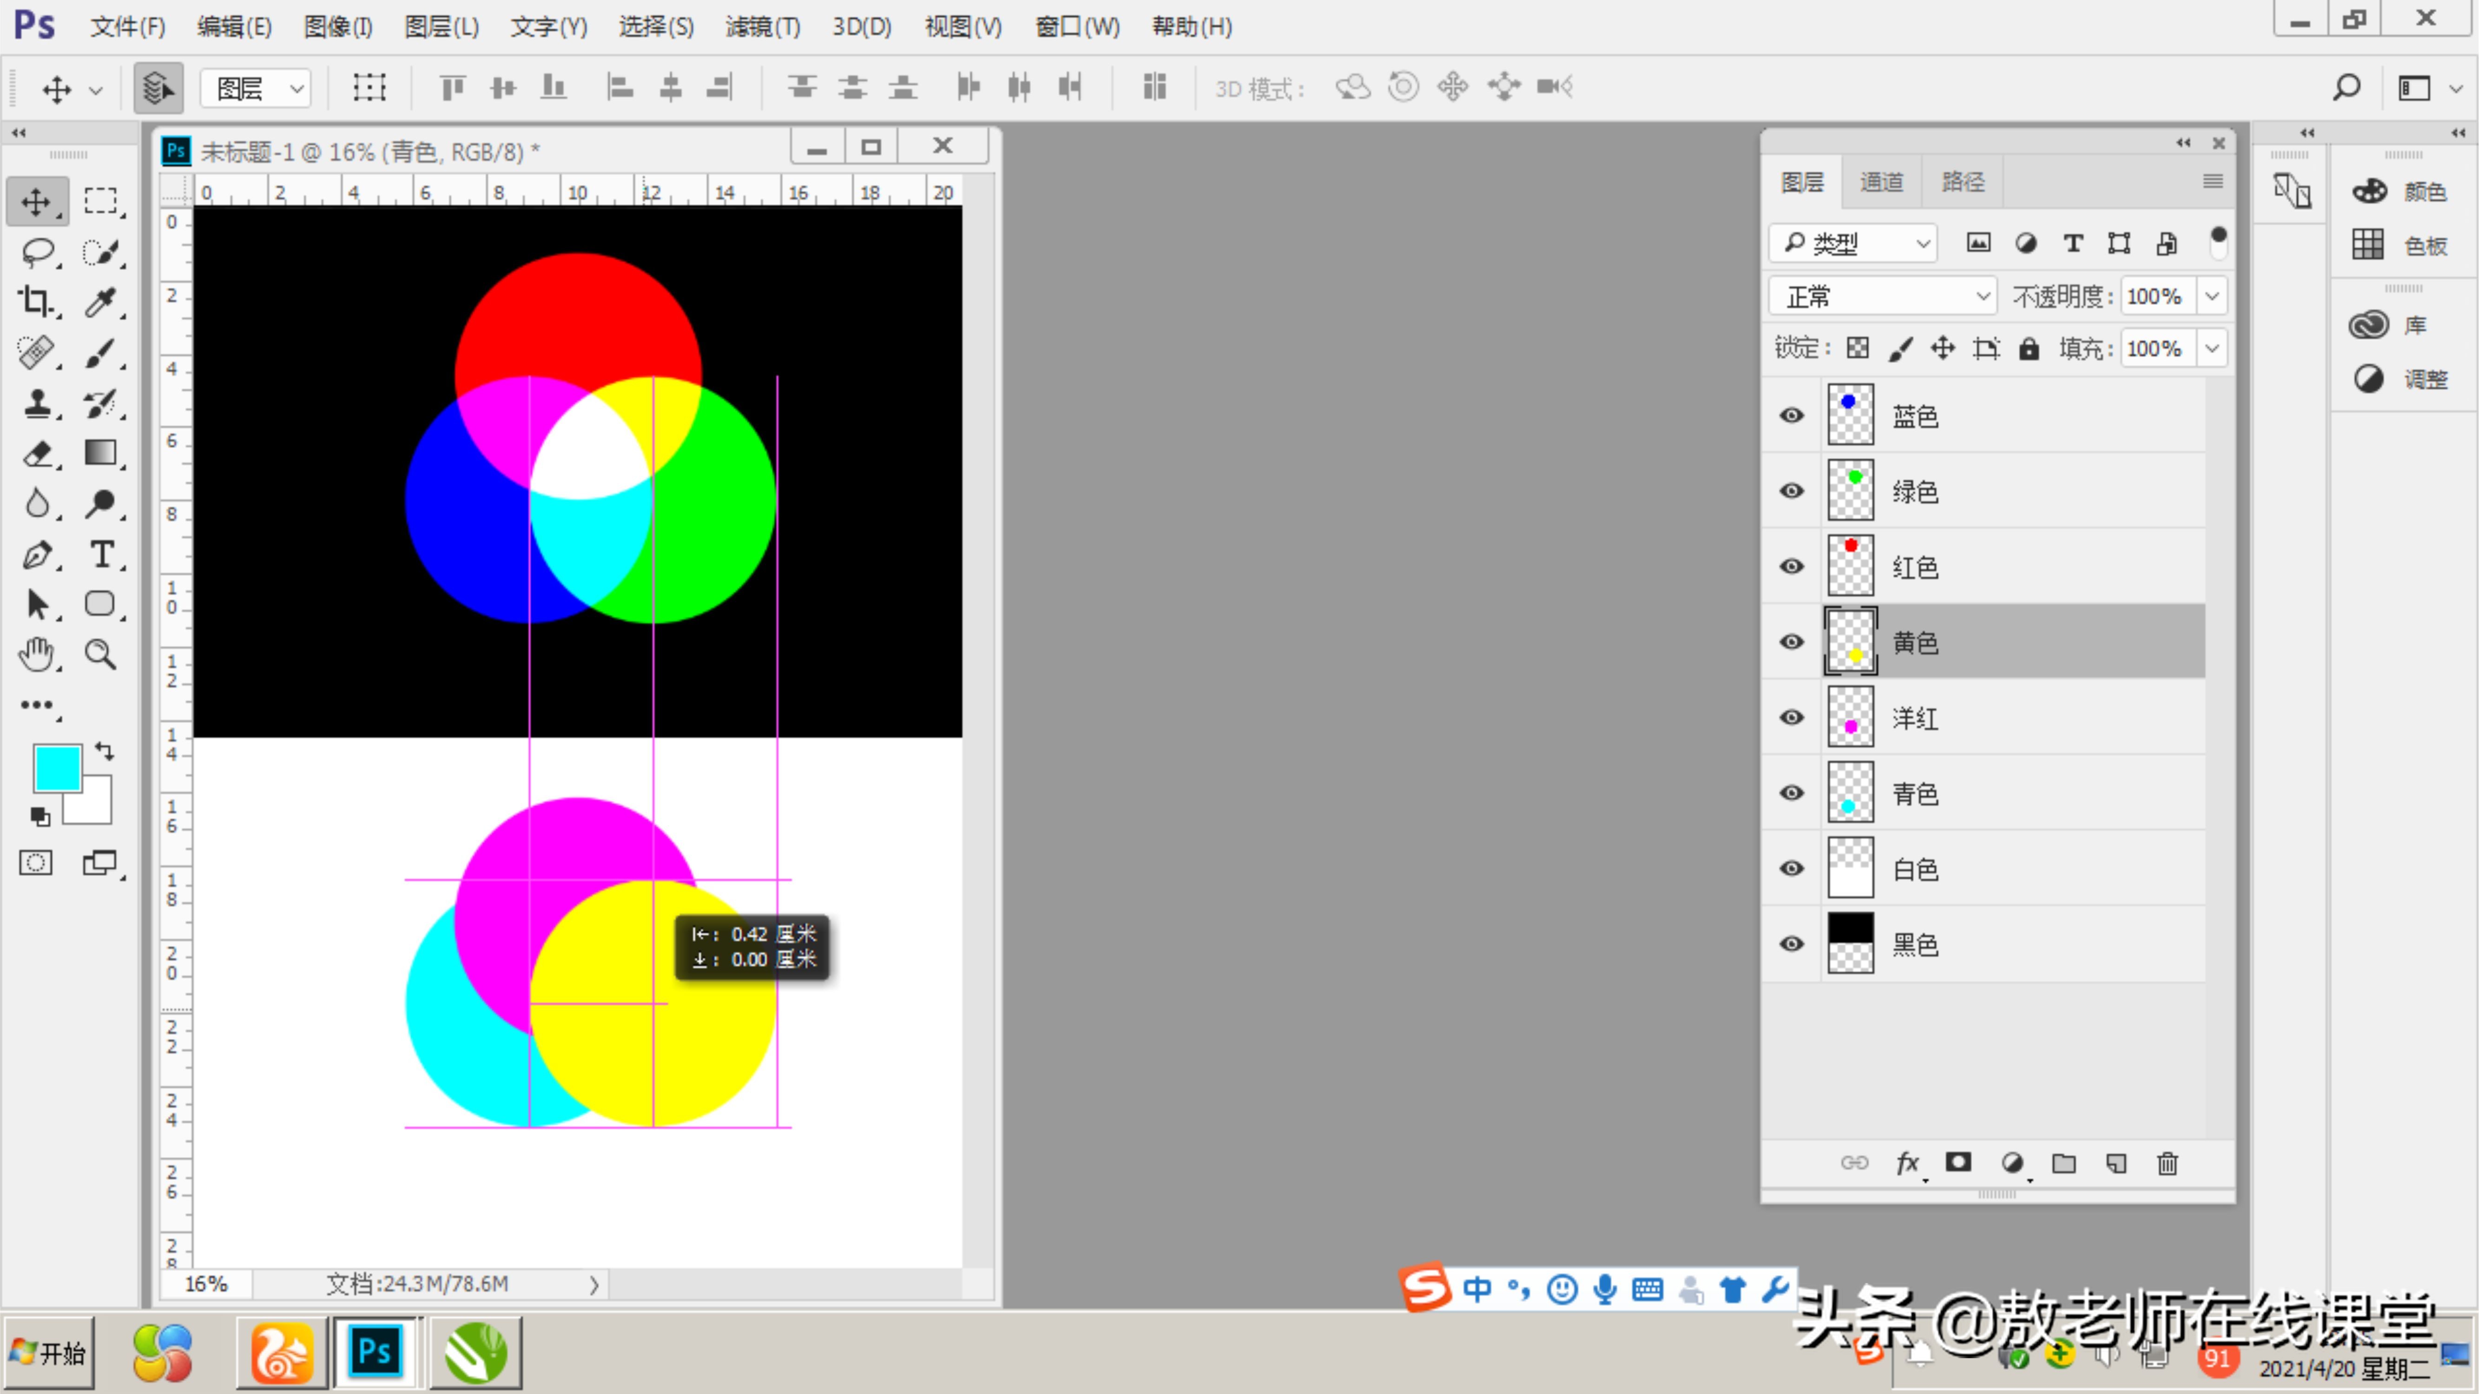This screenshot has height=1394, width=2479.
Task: Select the Hand tool
Action: 37,655
